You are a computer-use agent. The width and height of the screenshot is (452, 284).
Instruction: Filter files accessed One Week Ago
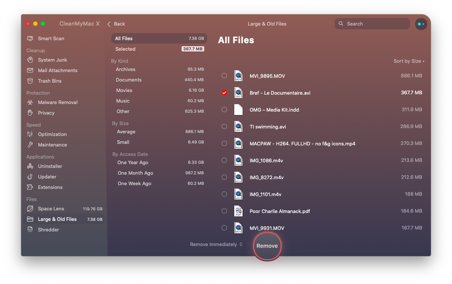(x=159, y=184)
